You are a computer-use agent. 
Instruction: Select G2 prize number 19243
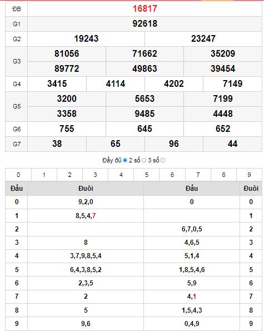[x=86, y=38]
